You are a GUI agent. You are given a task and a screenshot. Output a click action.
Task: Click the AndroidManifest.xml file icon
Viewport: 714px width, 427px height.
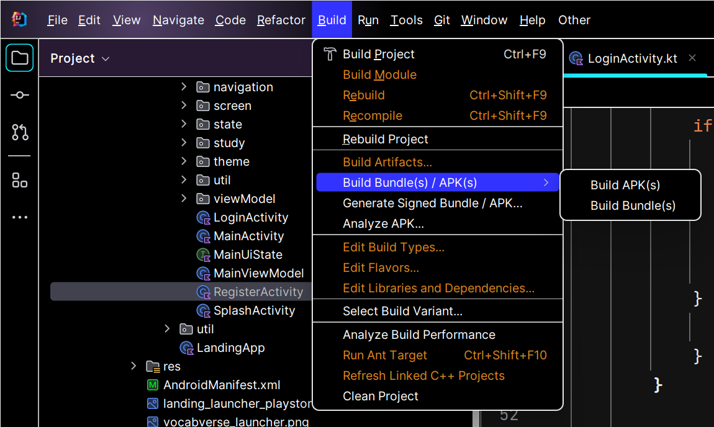(x=153, y=385)
